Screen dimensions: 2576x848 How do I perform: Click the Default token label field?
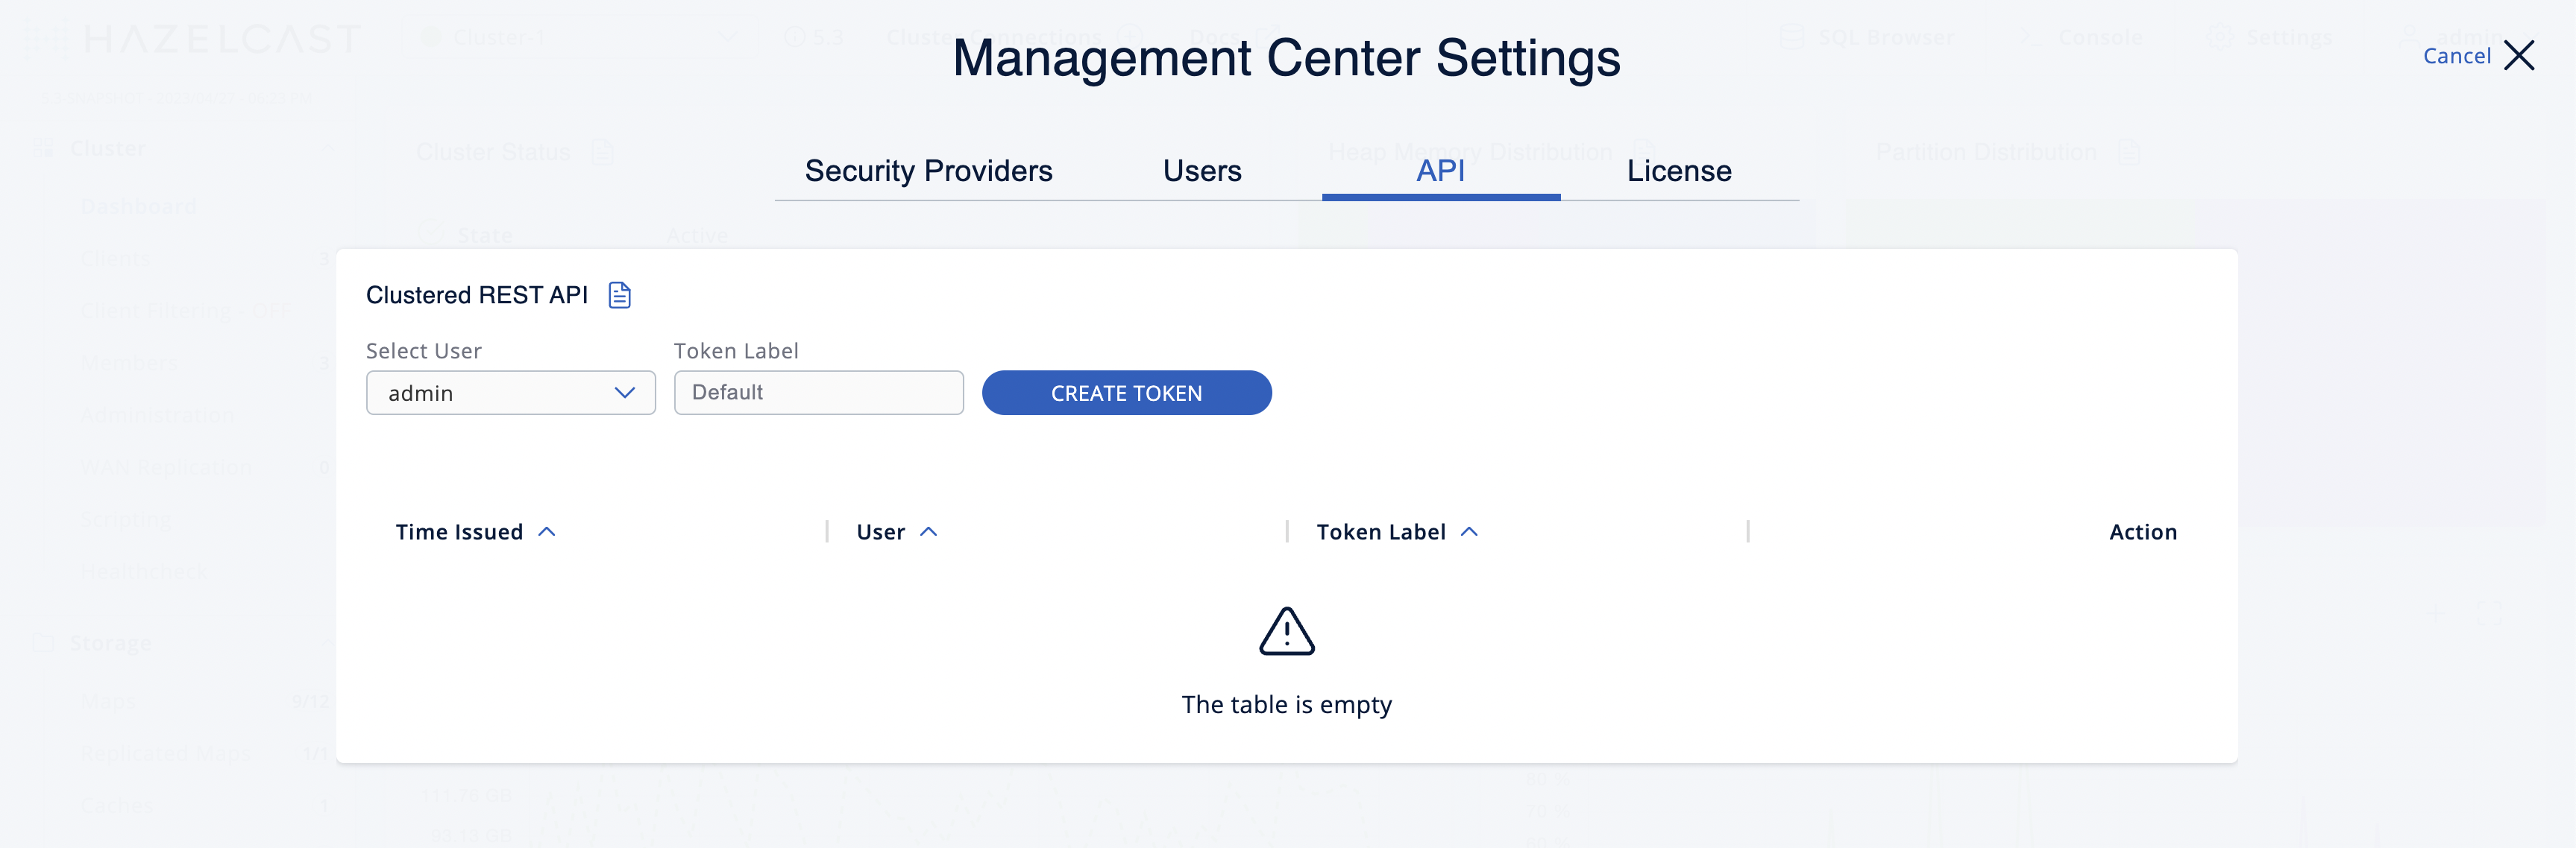[818, 392]
